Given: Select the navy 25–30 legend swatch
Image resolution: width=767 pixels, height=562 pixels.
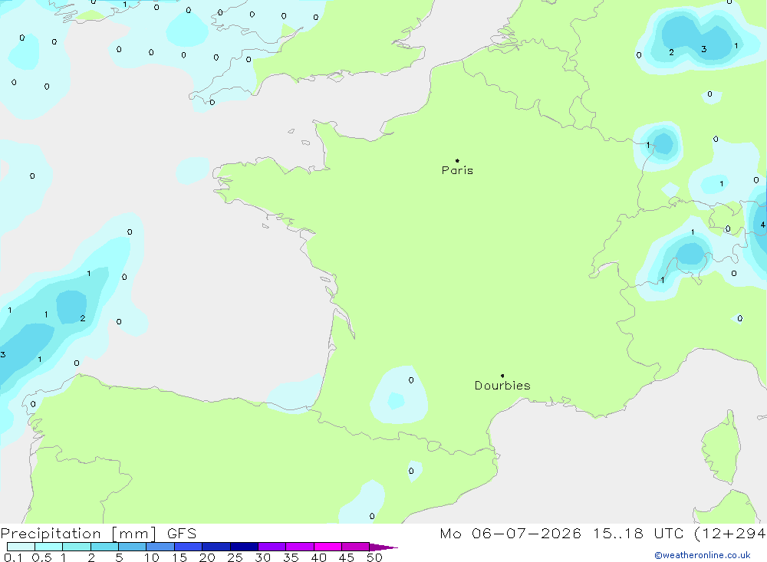Looking at the screenshot, I should 244,547.
